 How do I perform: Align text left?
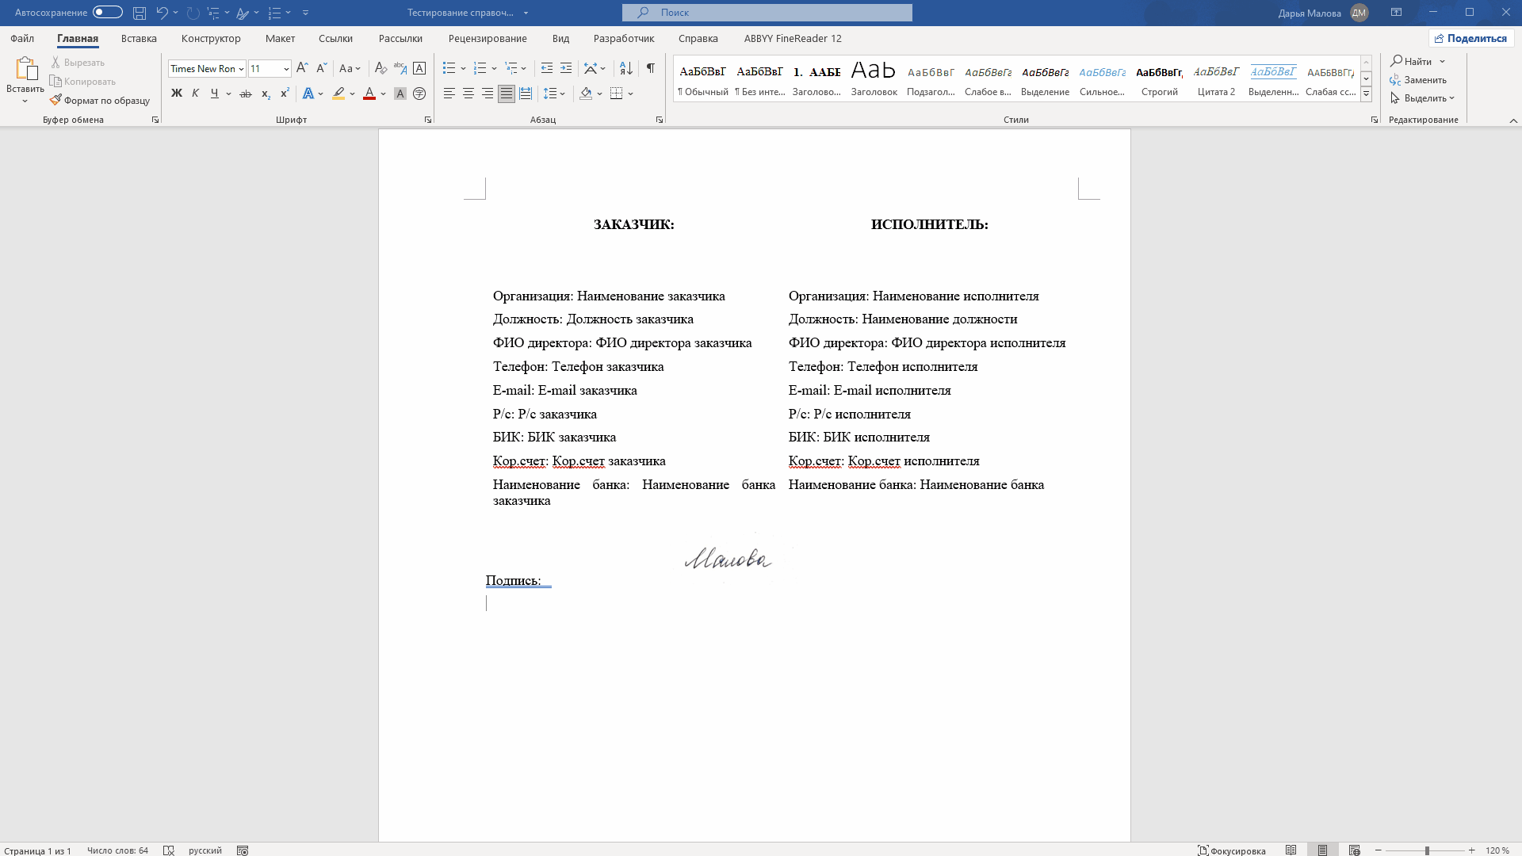click(x=449, y=94)
